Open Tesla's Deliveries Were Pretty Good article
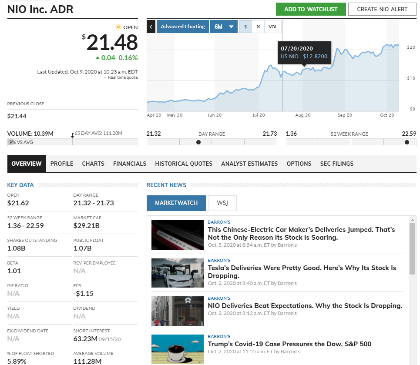Image resolution: width=420 pixels, height=365 pixels. tap(302, 272)
